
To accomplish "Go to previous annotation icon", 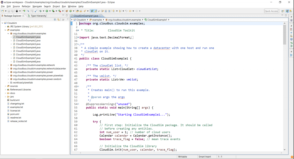I will 120,11.
